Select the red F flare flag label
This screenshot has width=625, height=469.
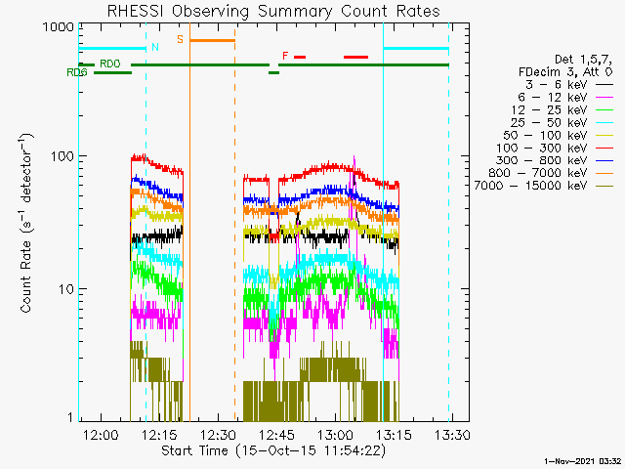click(x=285, y=57)
